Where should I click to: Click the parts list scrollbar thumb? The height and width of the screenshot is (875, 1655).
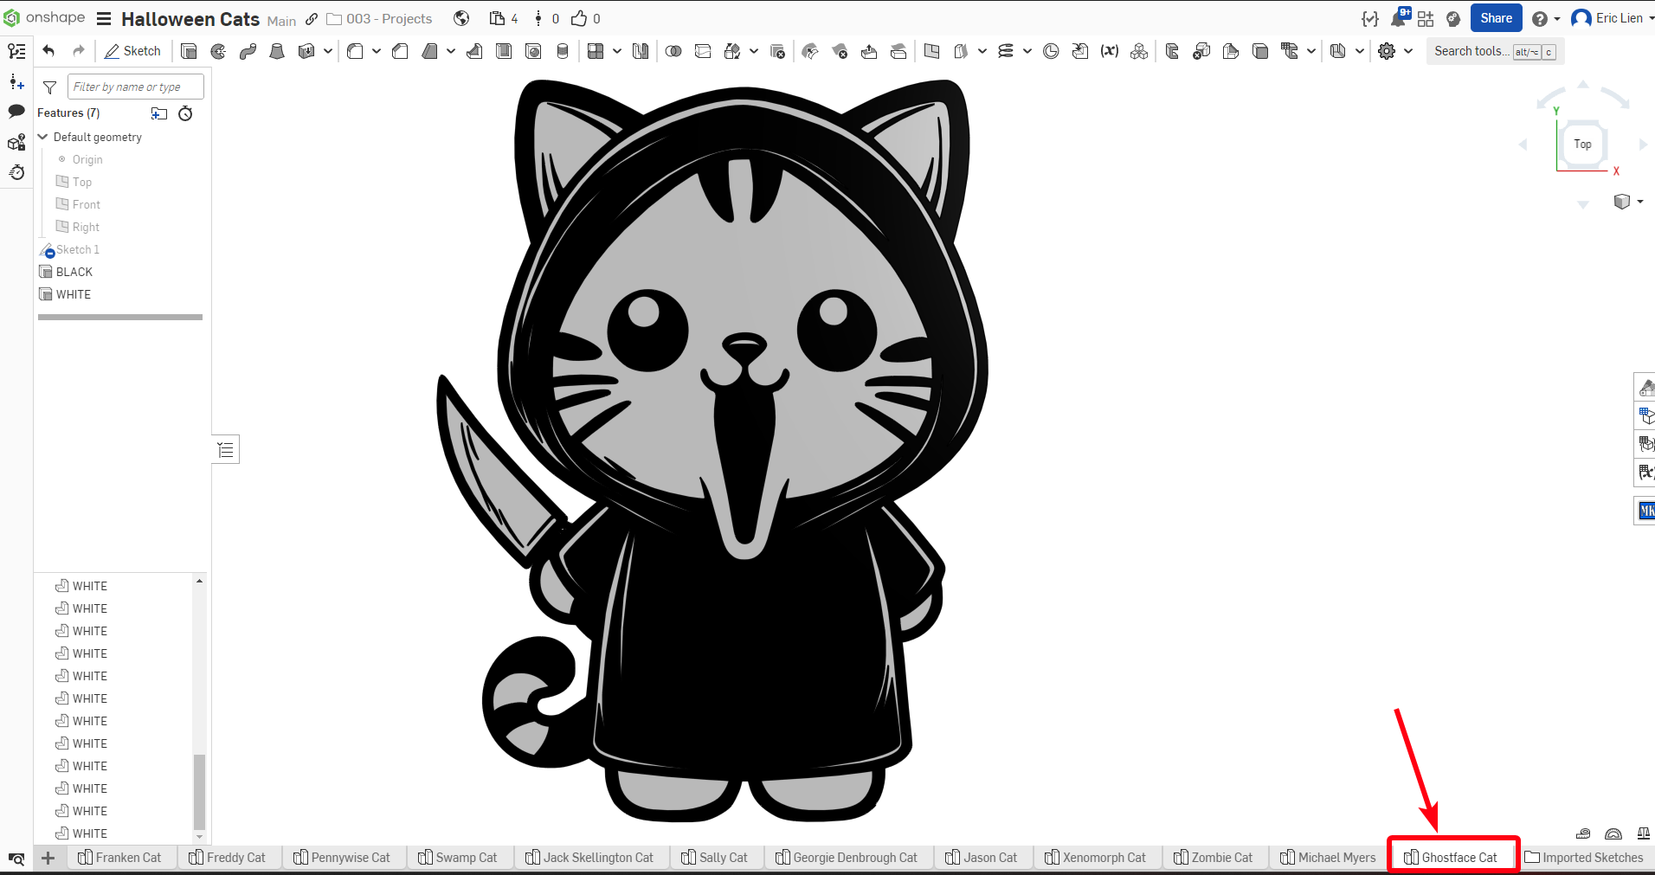[199, 792]
